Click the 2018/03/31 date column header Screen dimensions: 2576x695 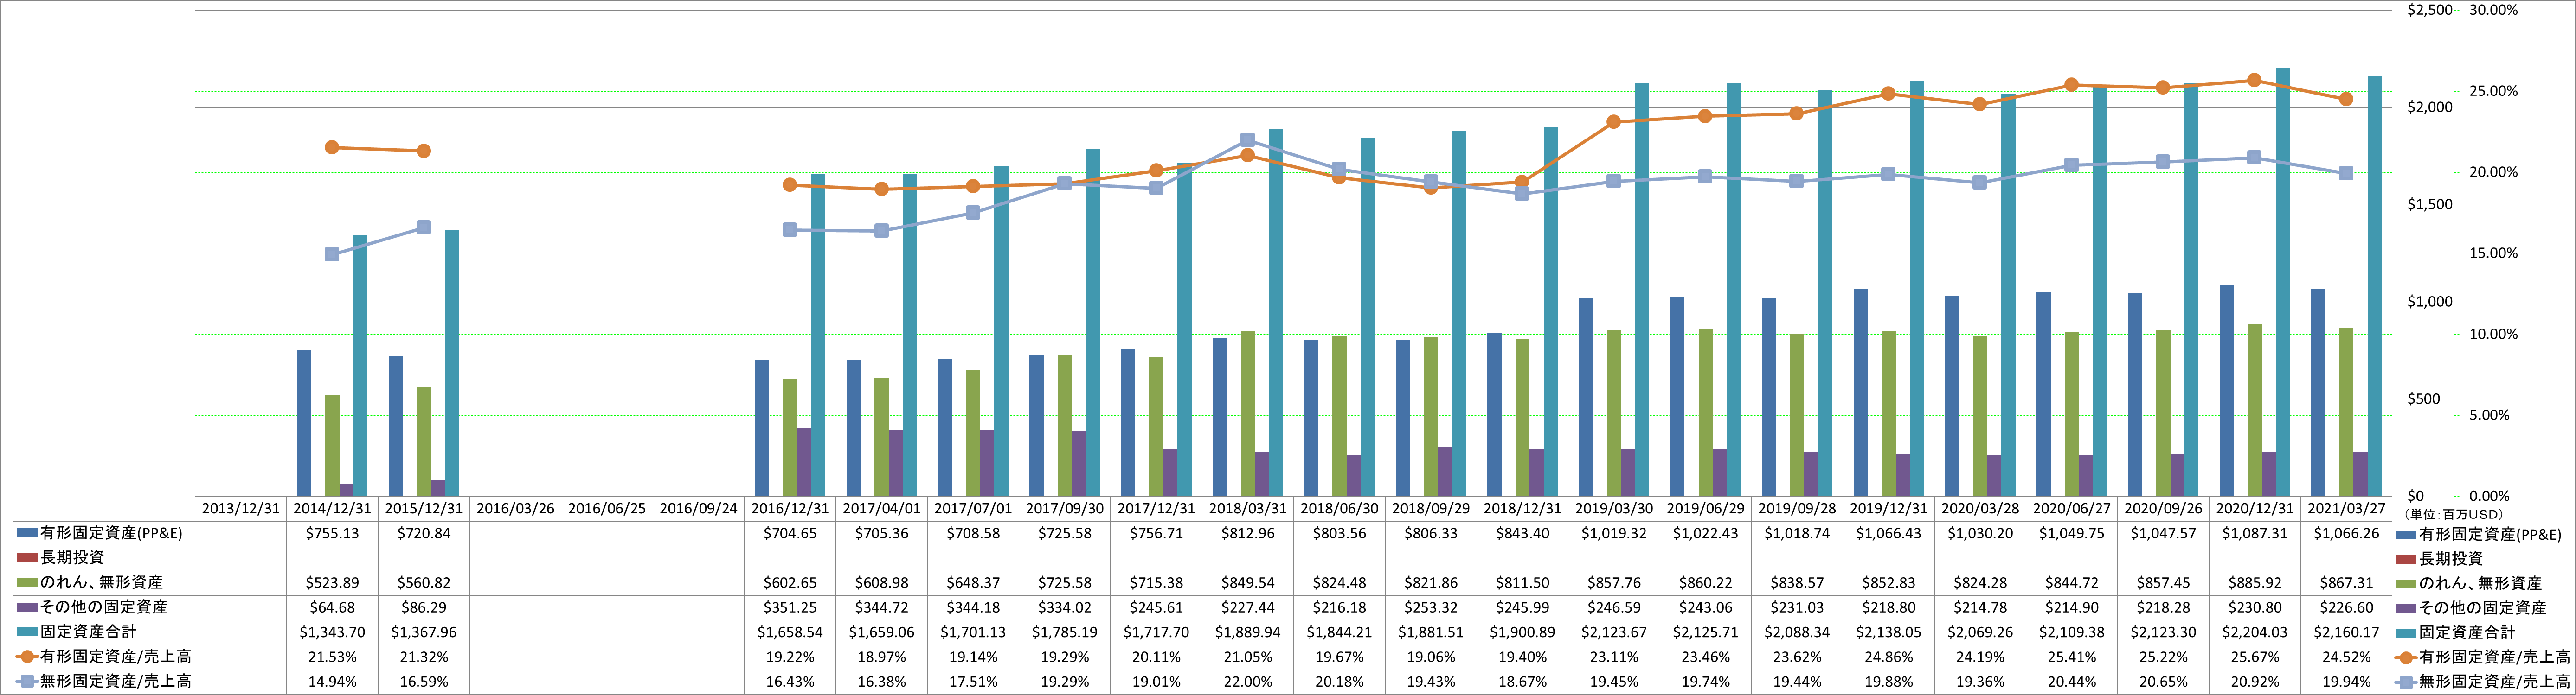pyautogui.click(x=1248, y=508)
